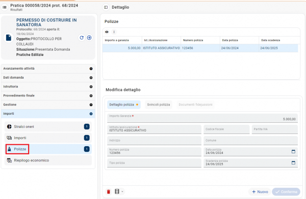Open the calendar picker for Data polizza
Image resolution: width=306 pixels, height=199 pixels.
(293, 151)
